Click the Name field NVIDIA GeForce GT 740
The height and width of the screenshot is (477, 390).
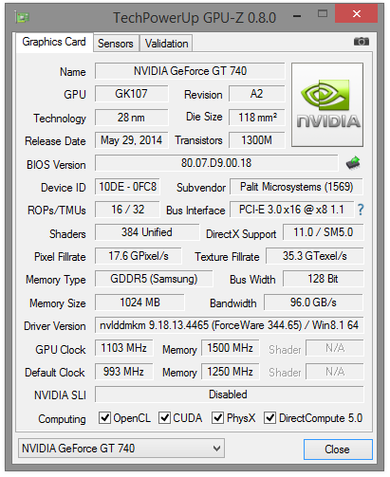tap(190, 71)
